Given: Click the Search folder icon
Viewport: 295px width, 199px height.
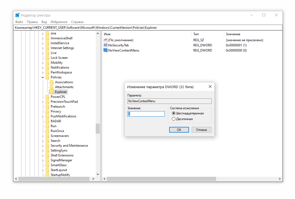Looking at the screenshot, I should [47, 141].
